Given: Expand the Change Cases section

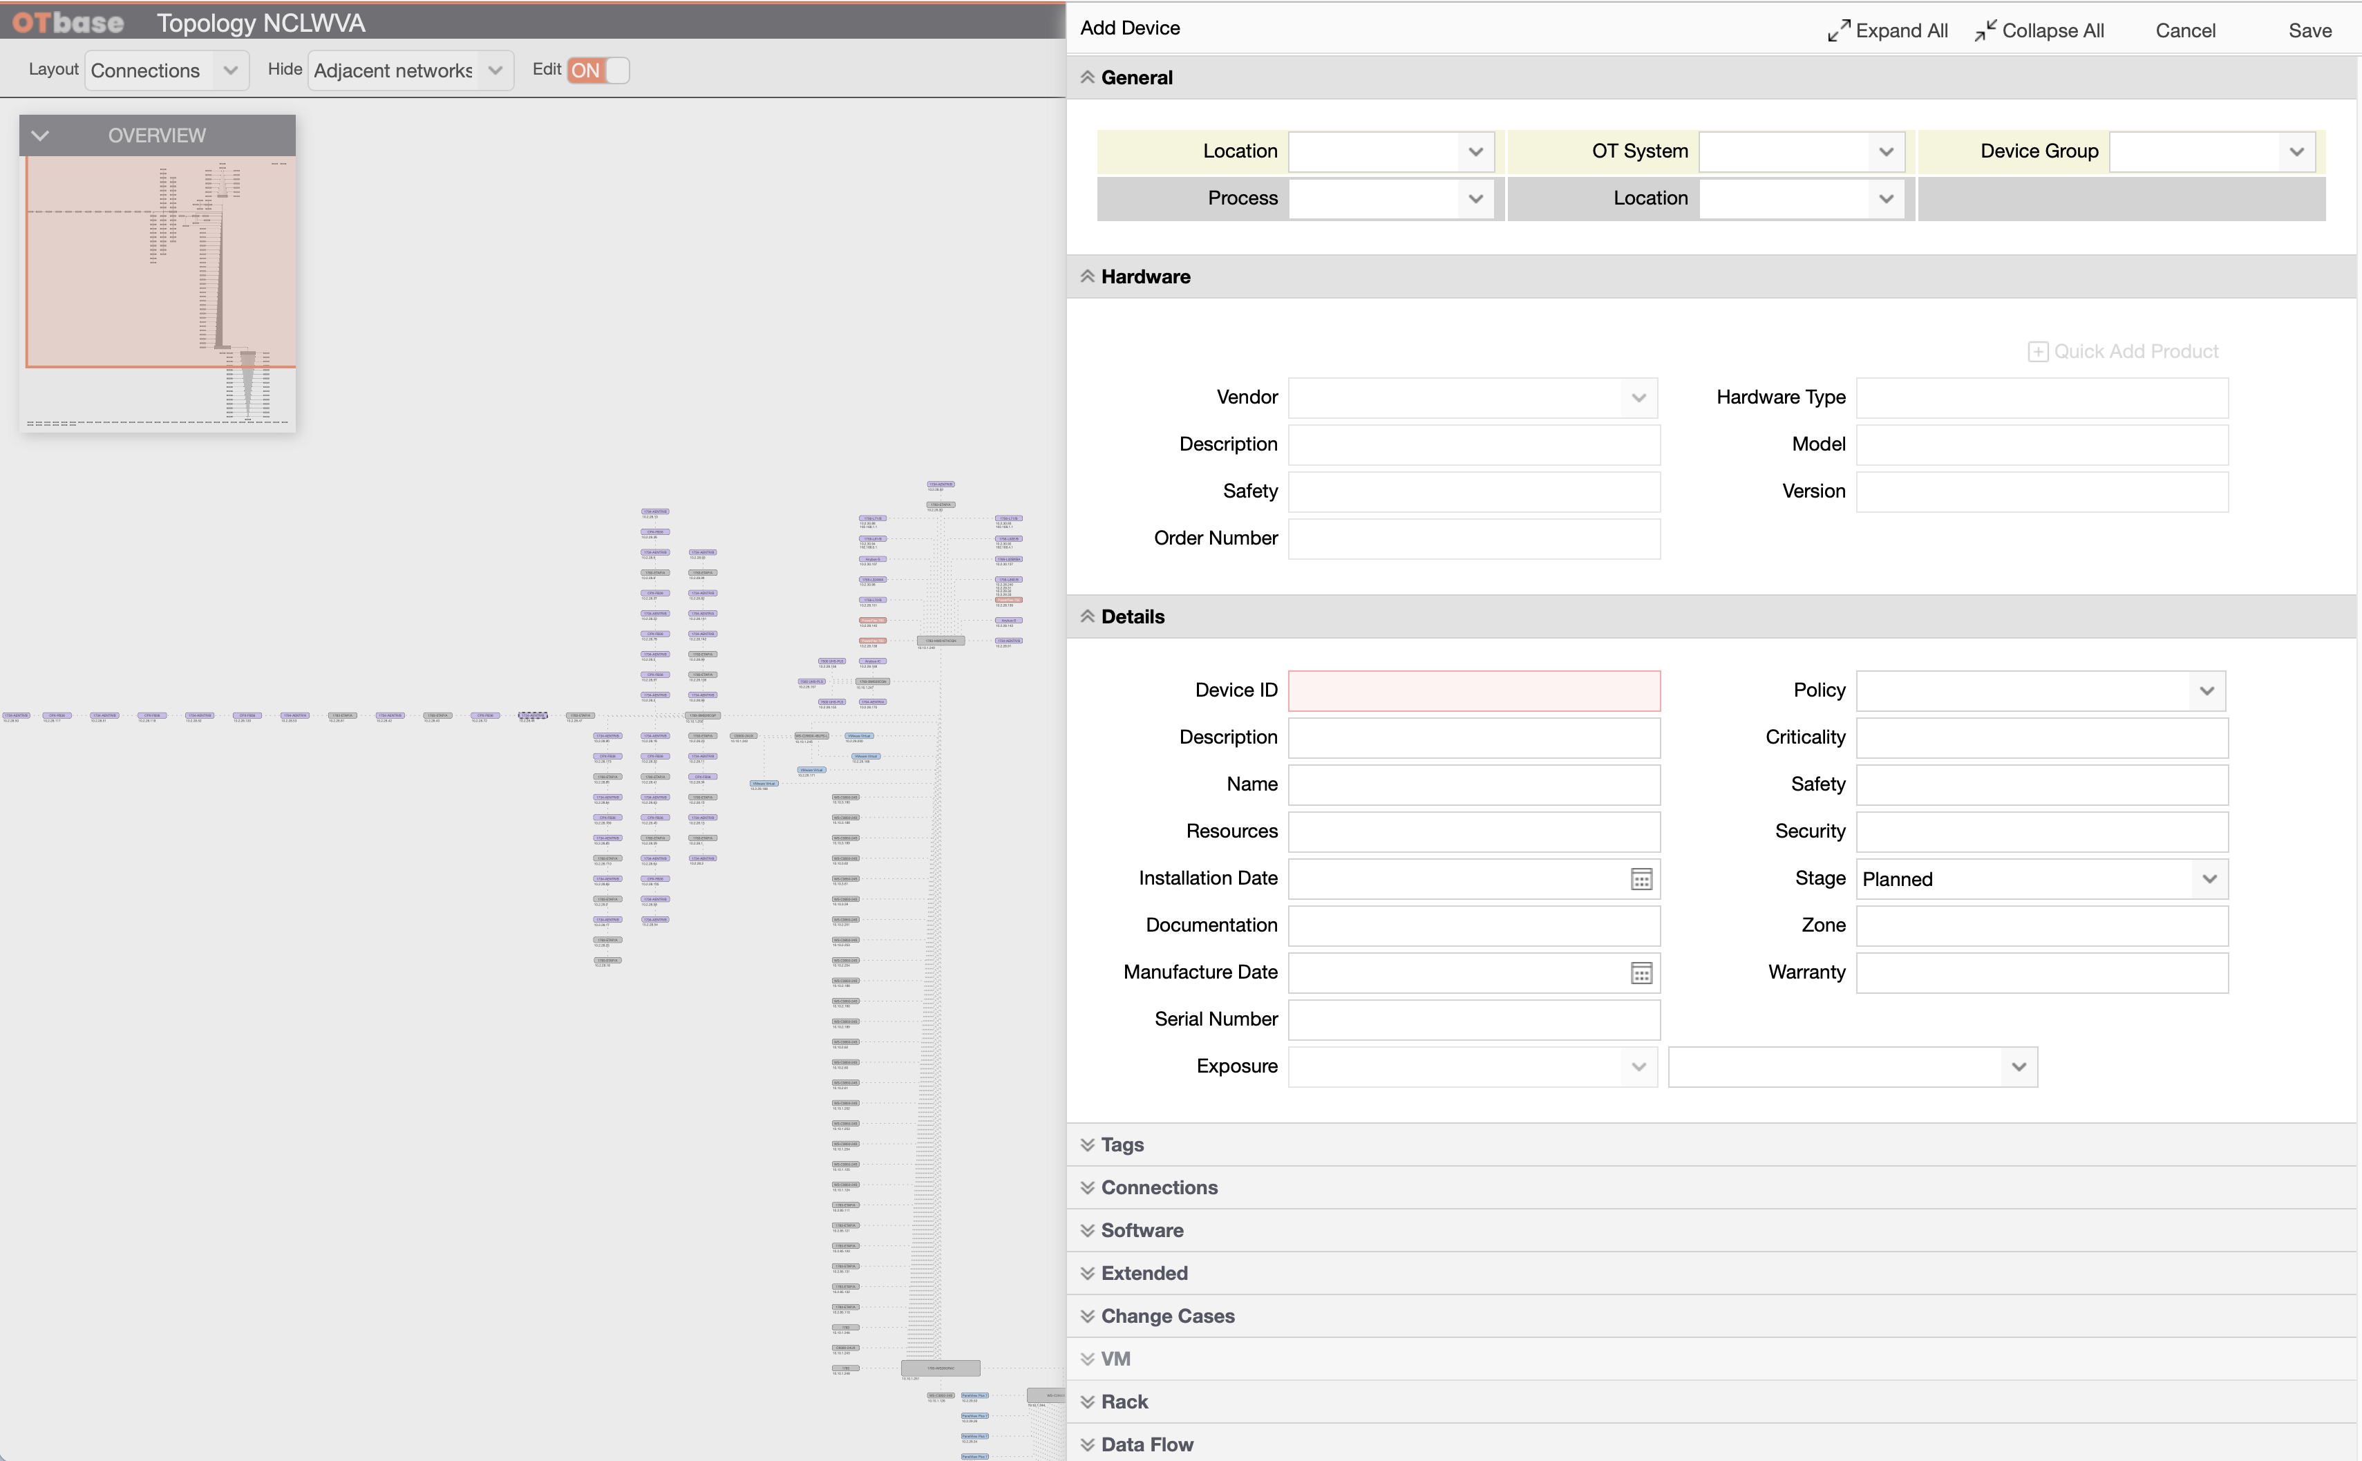Looking at the screenshot, I should [1711, 1316].
